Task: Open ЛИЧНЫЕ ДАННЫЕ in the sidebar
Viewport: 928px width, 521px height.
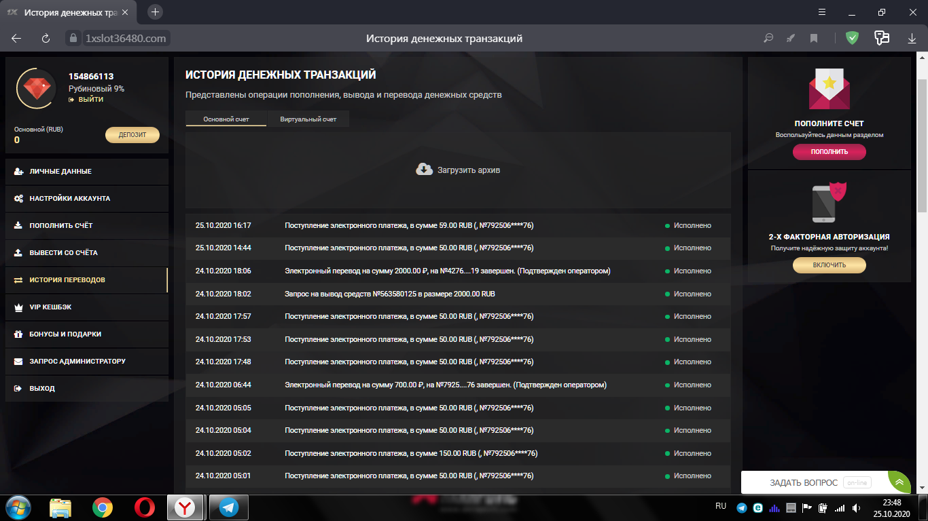Action: tap(87, 172)
